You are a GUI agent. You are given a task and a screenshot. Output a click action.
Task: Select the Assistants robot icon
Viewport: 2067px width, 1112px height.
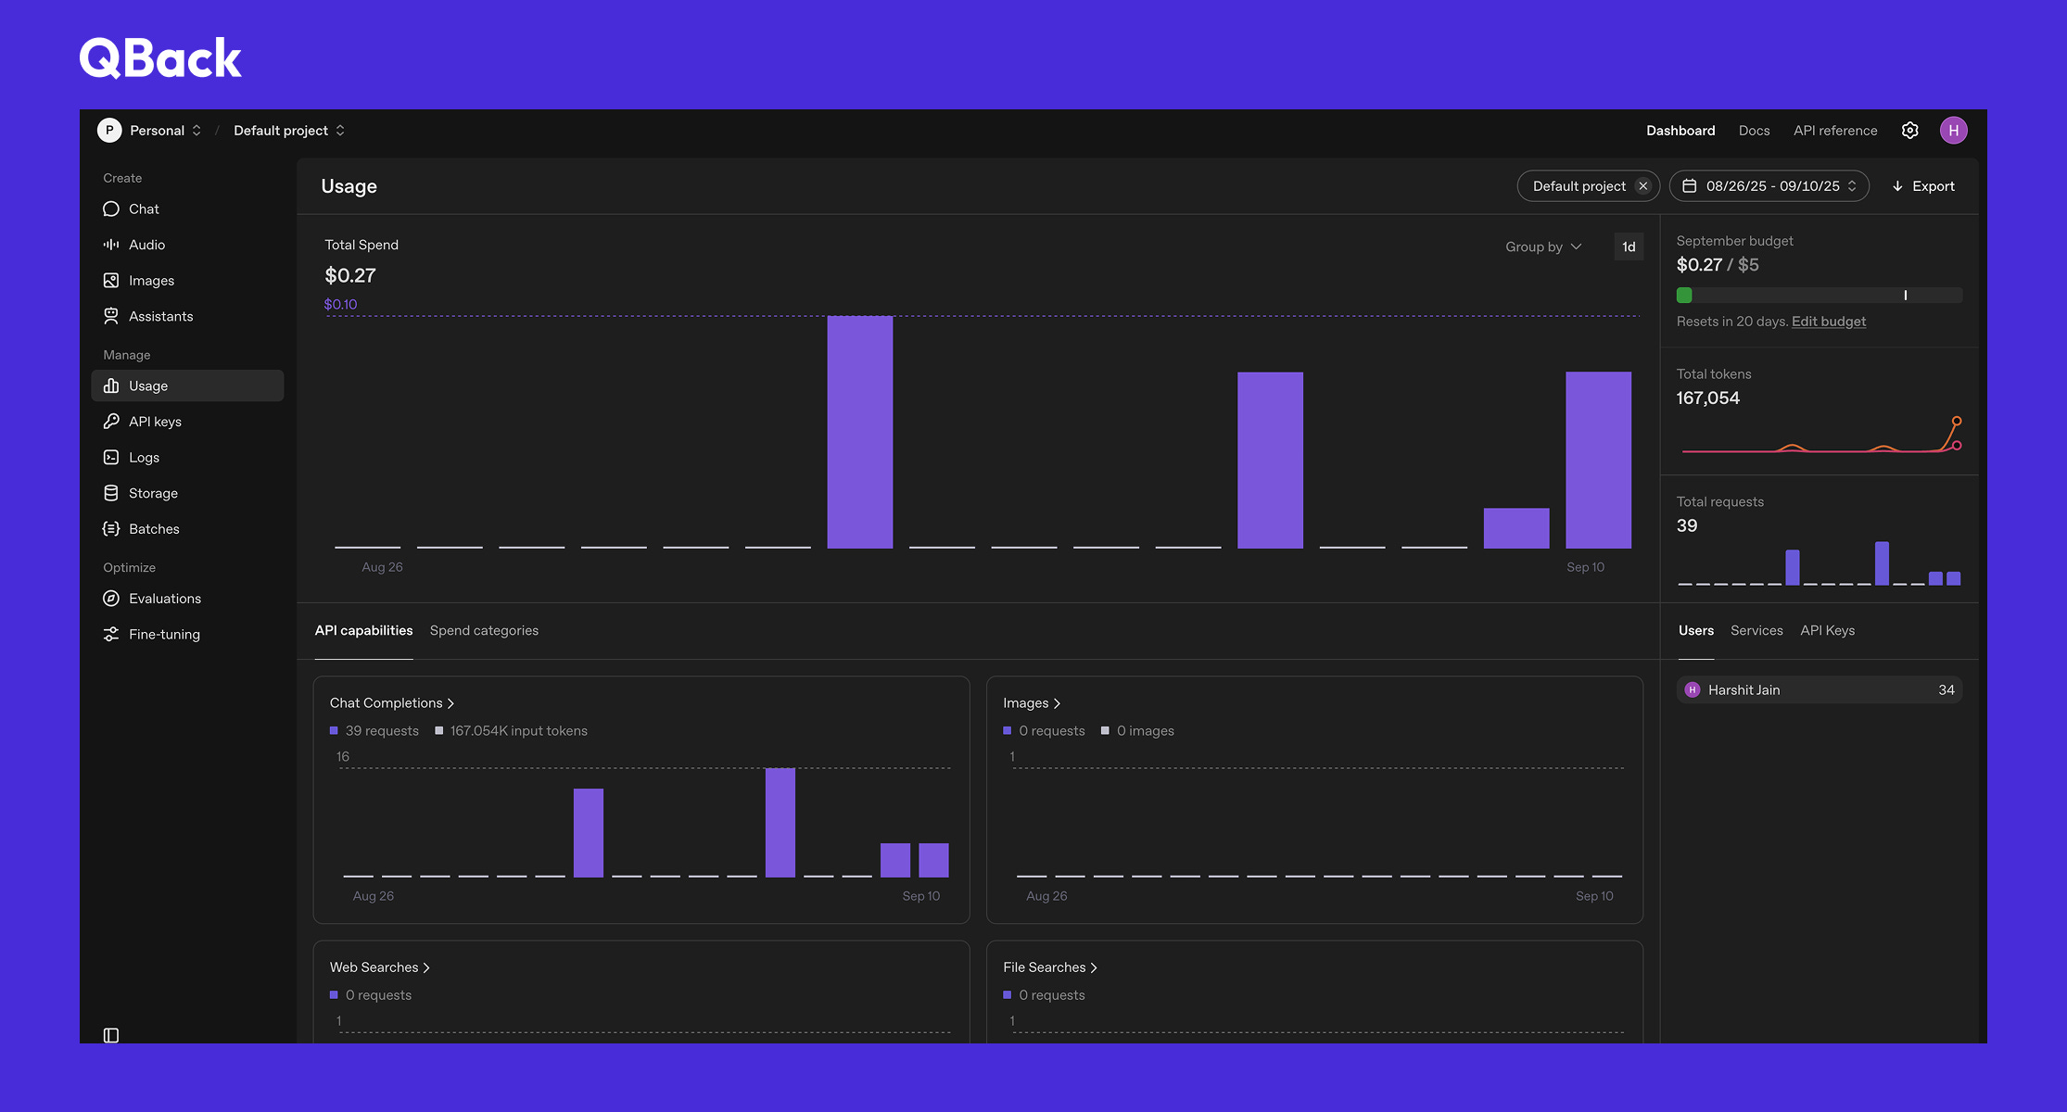click(x=111, y=316)
